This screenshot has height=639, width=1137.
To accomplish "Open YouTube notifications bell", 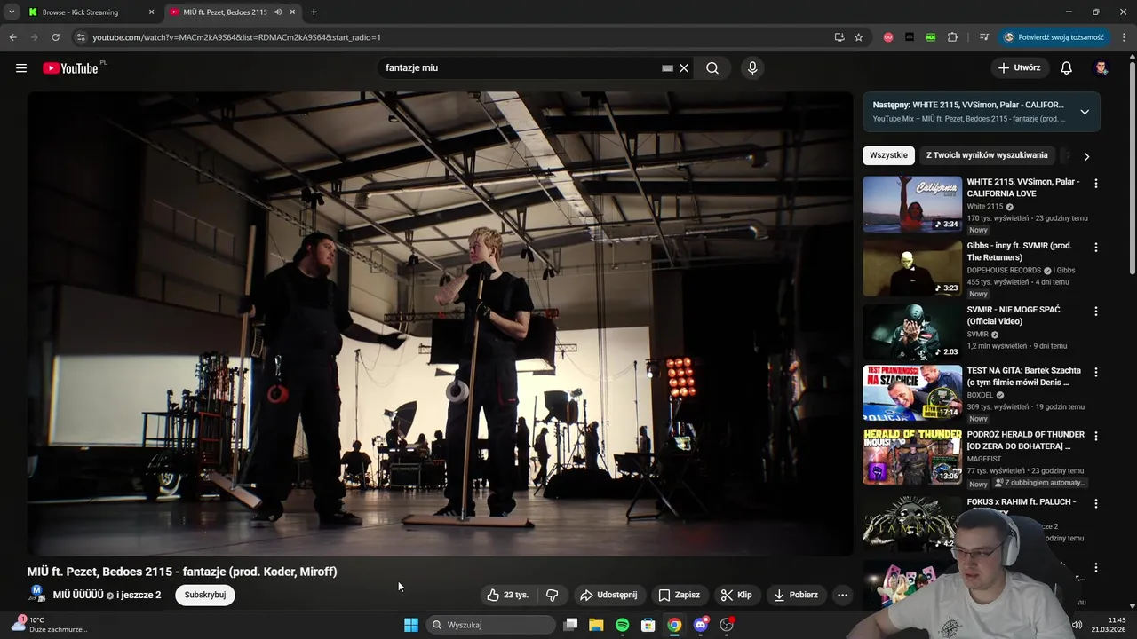I will pyautogui.click(x=1067, y=68).
